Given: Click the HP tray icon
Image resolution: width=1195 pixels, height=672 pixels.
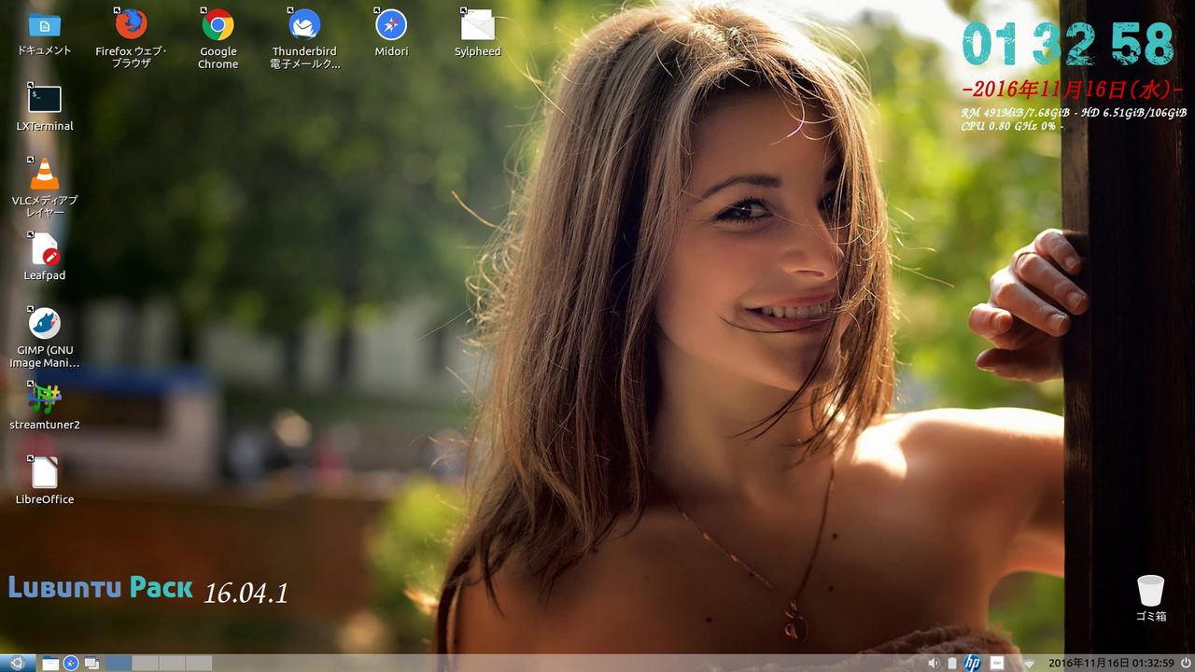Looking at the screenshot, I should [x=972, y=663].
